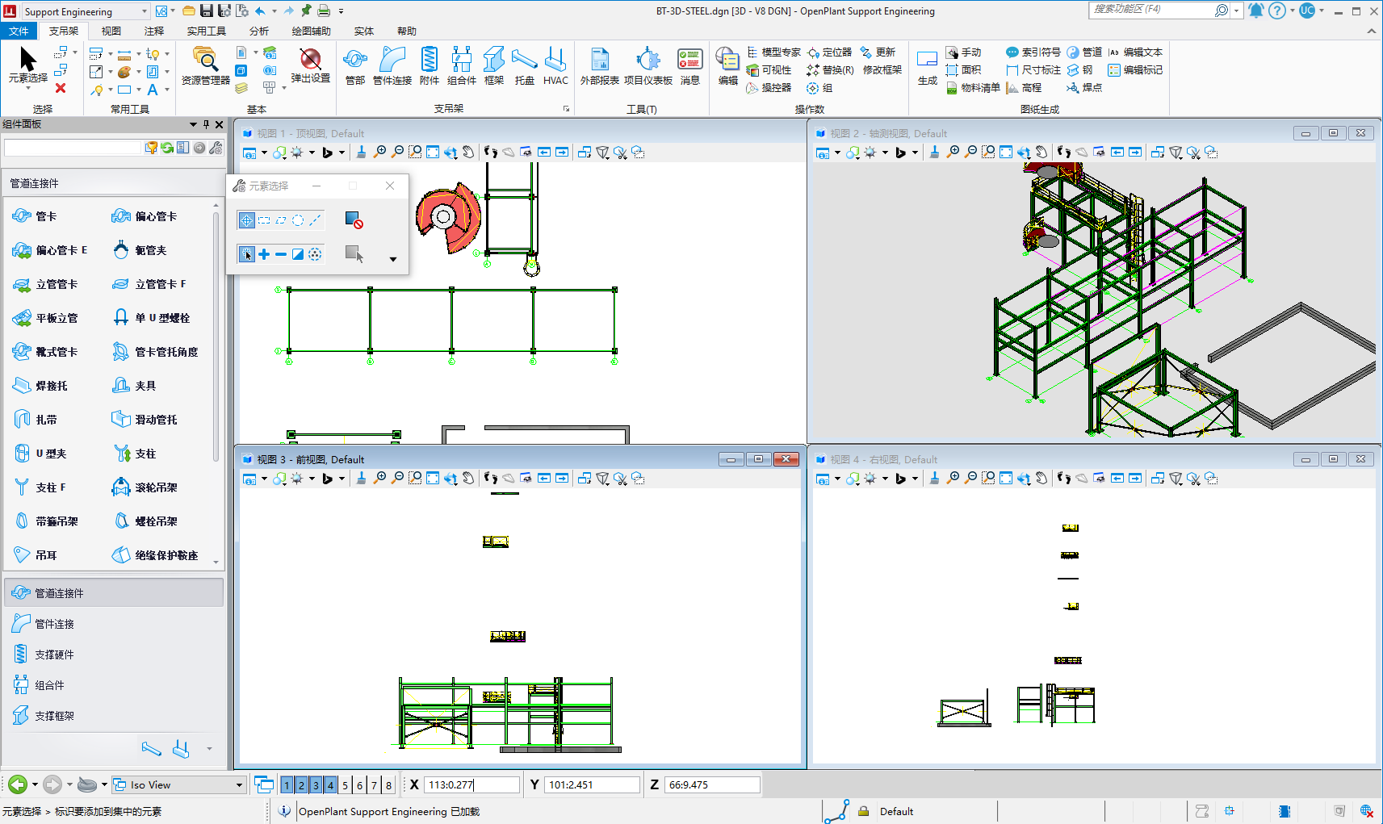Choose the 组合件 assembly tool

(462, 65)
